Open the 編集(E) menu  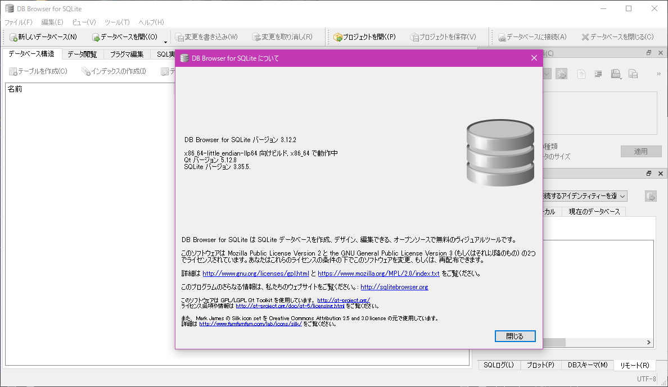(x=52, y=22)
